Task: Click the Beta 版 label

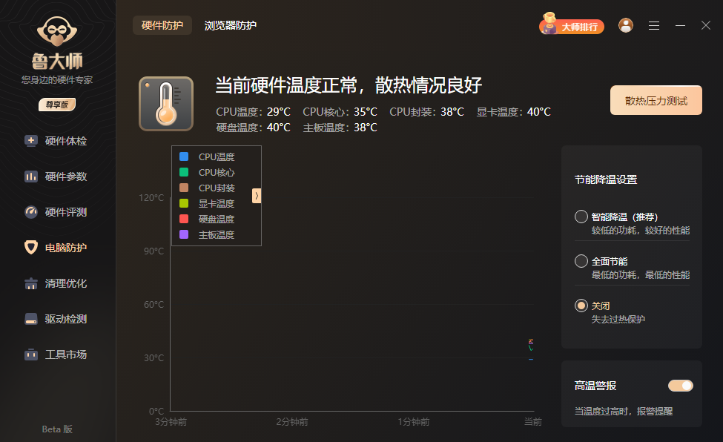Action: click(x=57, y=429)
